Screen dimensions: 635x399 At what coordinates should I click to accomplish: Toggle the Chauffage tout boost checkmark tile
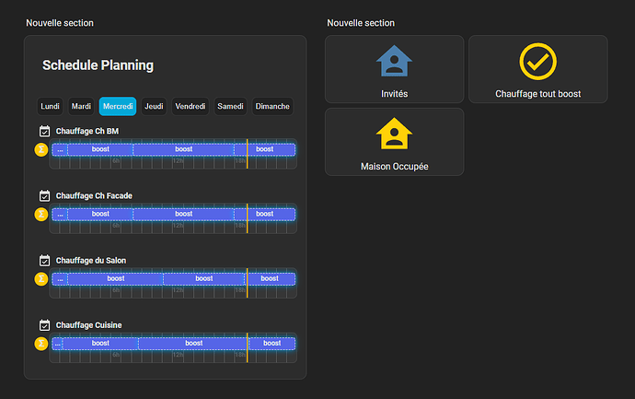tap(537, 69)
